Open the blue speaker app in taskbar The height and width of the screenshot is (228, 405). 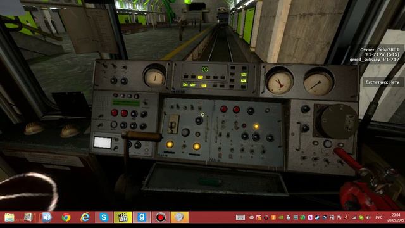pos(47,217)
